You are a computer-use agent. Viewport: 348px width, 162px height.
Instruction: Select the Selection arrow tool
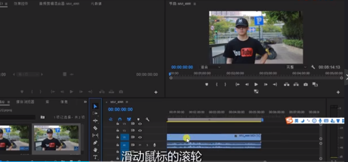95,107
